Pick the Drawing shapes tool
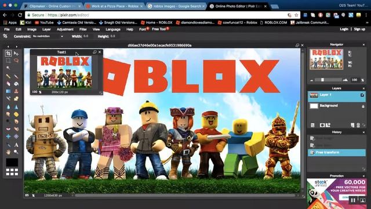 (x=16, y=99)
